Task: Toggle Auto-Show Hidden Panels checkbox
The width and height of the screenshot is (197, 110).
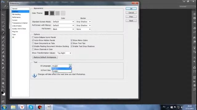Action: (x=33, y=40)
